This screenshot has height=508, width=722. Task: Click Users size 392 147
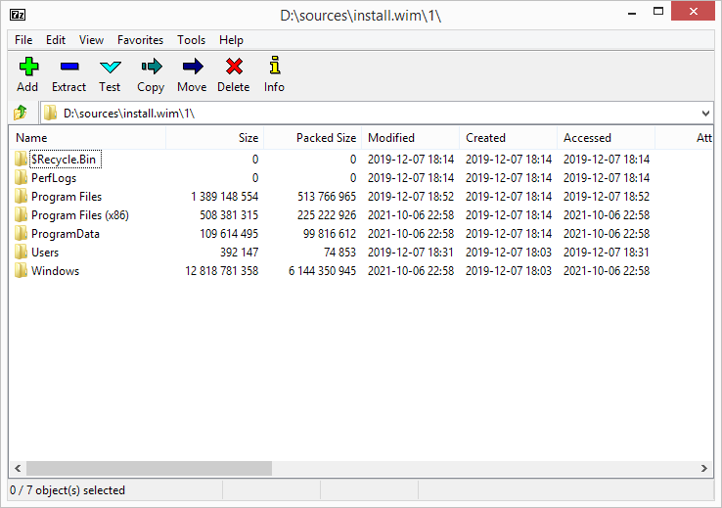click(x=239, y=253)
